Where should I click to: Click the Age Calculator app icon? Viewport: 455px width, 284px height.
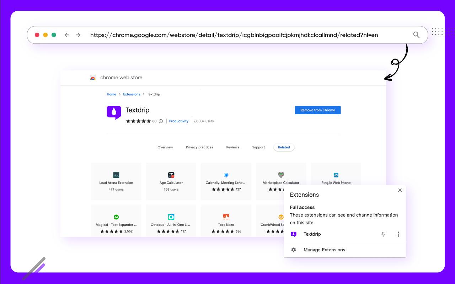click(171, 175)
